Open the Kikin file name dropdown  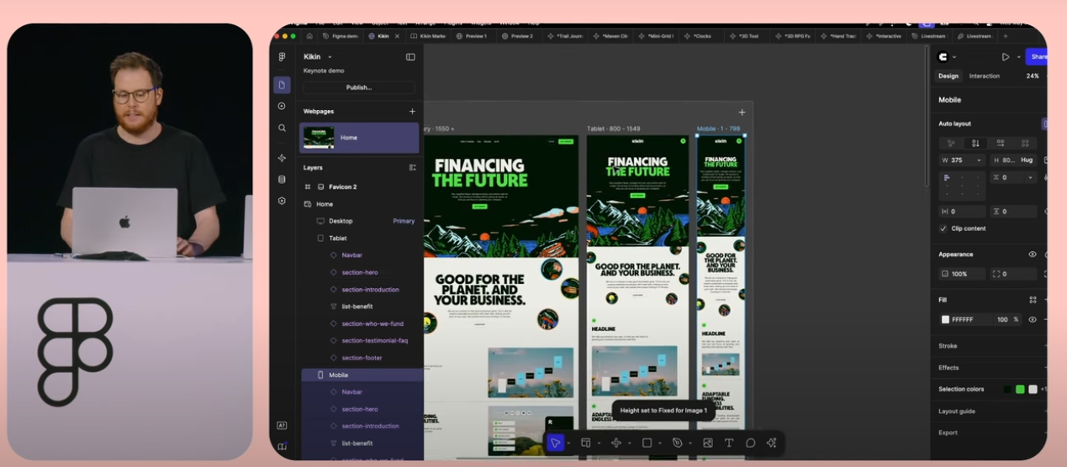pyautogui.click(x=330, y=57)
